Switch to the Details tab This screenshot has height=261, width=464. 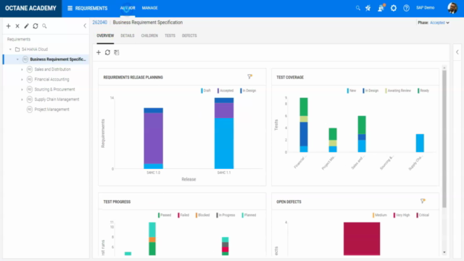(128, 36)
